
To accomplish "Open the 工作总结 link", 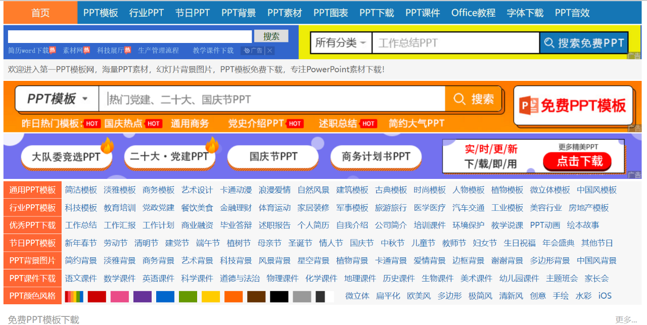I will click(81, 225).
